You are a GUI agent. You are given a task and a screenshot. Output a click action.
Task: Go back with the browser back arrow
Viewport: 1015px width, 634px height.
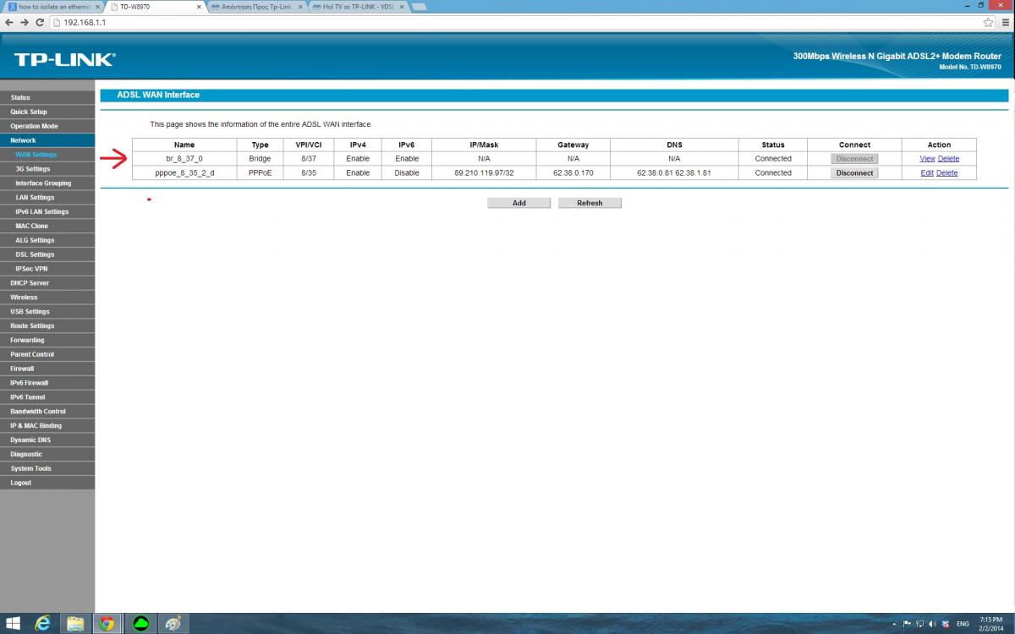(x=8, y=22)
